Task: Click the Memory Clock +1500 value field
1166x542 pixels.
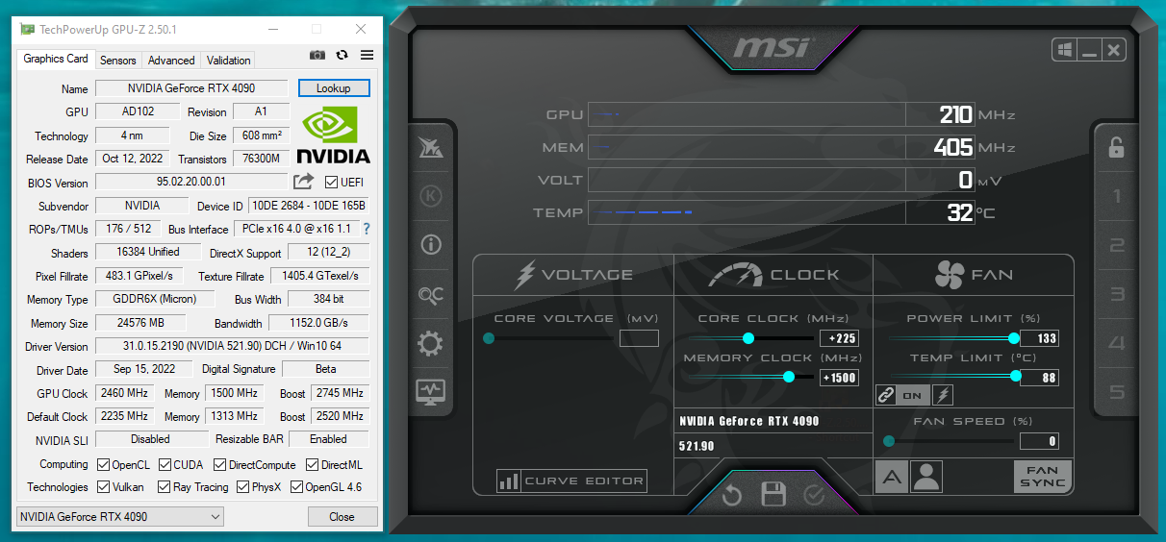Action: click(x=838, y=378)
